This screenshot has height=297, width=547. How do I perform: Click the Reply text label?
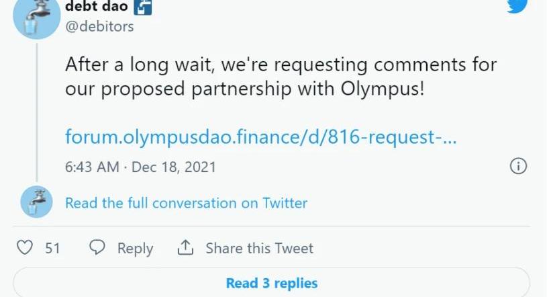pos(135,249)
